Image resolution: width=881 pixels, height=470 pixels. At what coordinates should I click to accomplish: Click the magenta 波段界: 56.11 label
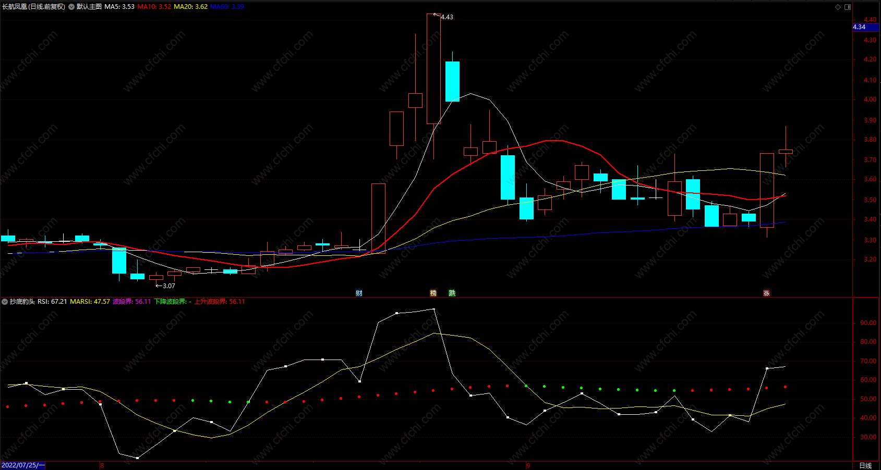[132, 302]
